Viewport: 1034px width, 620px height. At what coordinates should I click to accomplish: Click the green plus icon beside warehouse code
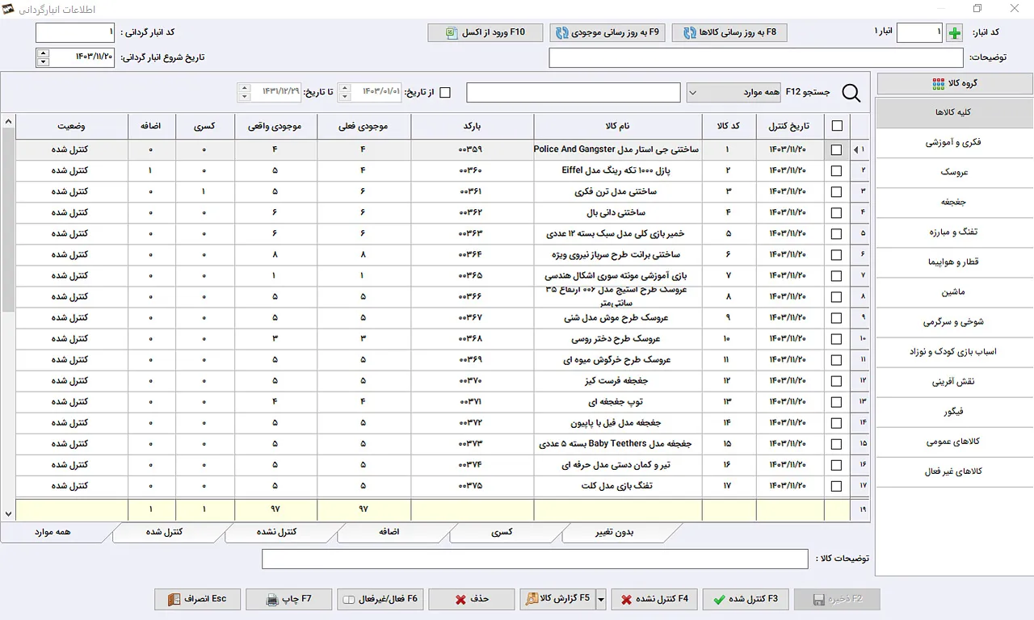coord(955,33)
